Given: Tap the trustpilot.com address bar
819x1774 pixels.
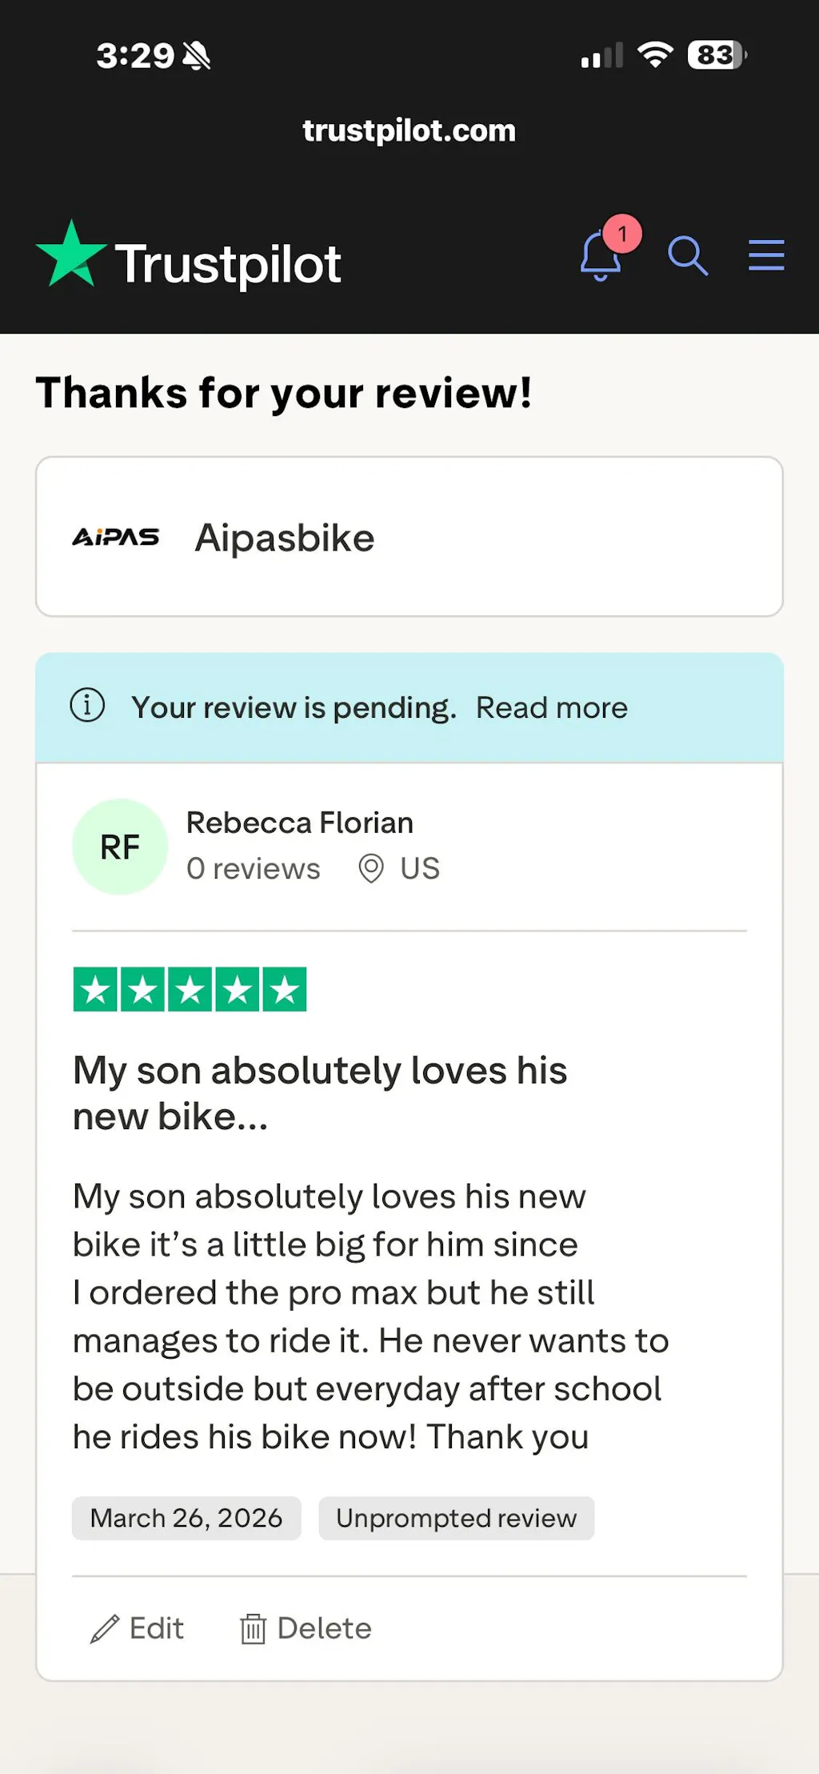Looking at the screenshot, I should click(x=409, y=130).
